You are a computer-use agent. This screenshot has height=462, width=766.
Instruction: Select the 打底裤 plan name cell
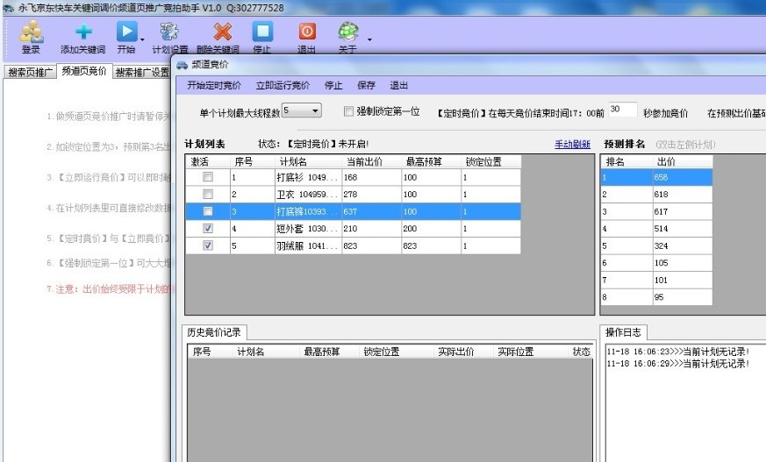308,211
